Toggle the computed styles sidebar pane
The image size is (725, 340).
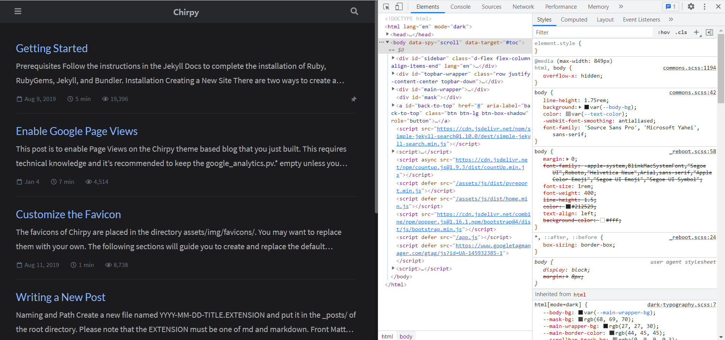[x=709, y=33]
